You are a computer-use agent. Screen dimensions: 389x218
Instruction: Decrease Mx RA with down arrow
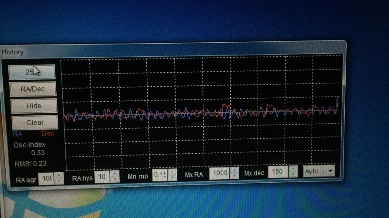(234, 176)
